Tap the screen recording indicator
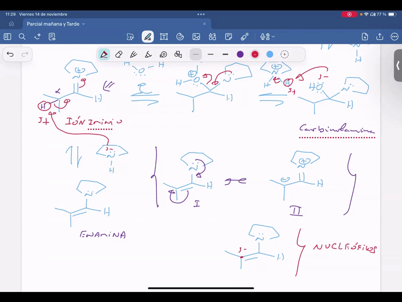 [349, 14]
